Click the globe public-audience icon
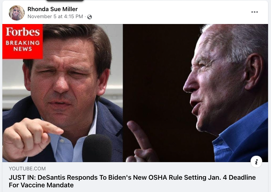Image resolution: width=271 pixels, height=192 pixels. pyautogui.click(x=90, y=17)
